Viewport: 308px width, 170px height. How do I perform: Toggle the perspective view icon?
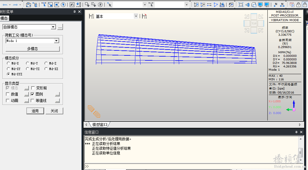coord(247,5)
